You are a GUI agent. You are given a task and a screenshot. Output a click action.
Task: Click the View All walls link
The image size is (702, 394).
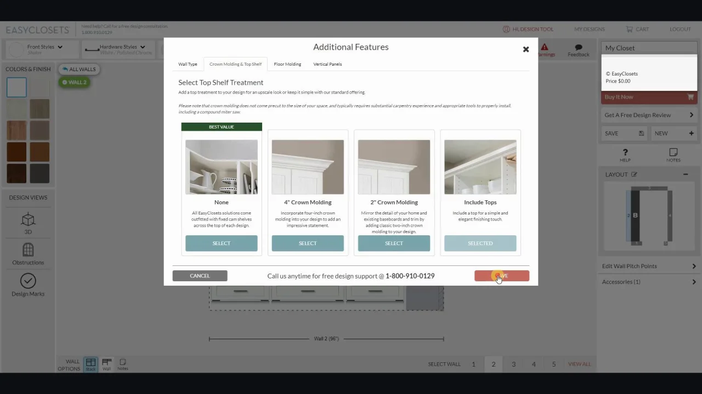580,364
